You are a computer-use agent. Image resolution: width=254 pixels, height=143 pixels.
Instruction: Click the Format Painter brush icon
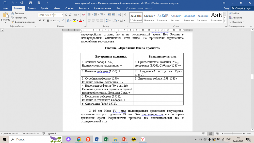tap(13, 22)
